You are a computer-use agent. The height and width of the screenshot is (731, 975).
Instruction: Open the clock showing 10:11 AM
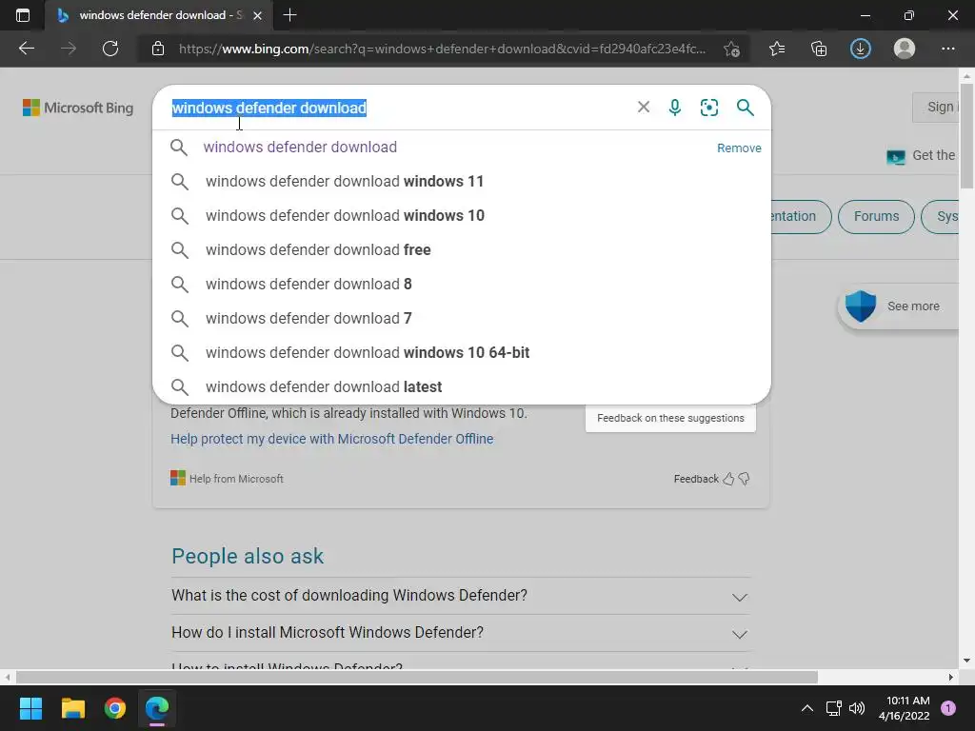click(905, 708)
